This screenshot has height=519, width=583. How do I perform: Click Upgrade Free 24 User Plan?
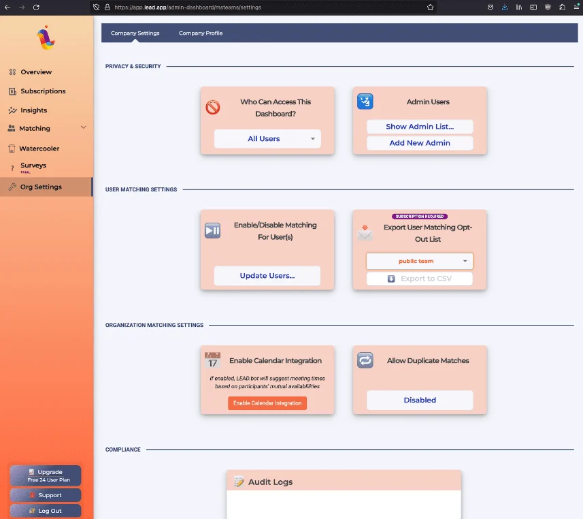[x=46, y=475]
